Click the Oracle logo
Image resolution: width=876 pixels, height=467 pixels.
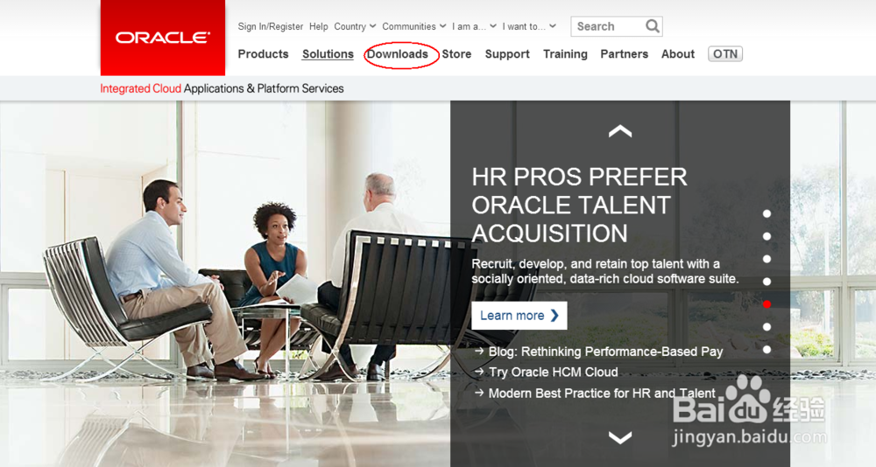(x=163, y=38)
